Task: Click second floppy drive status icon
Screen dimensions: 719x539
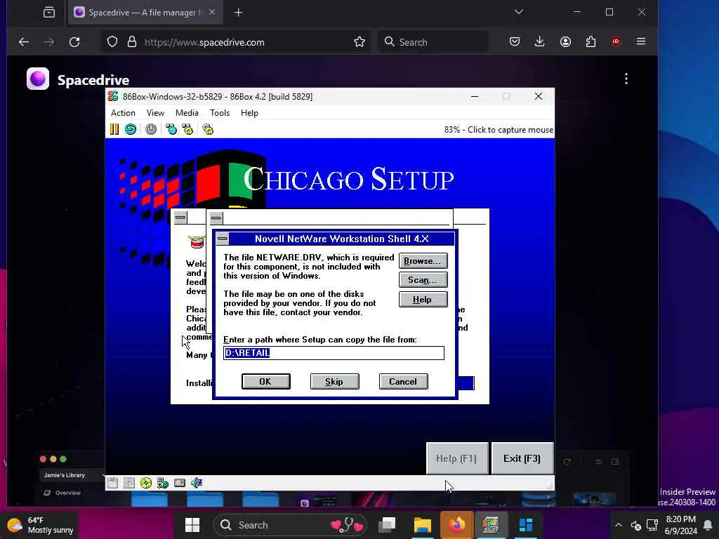Action: [129, 483]
